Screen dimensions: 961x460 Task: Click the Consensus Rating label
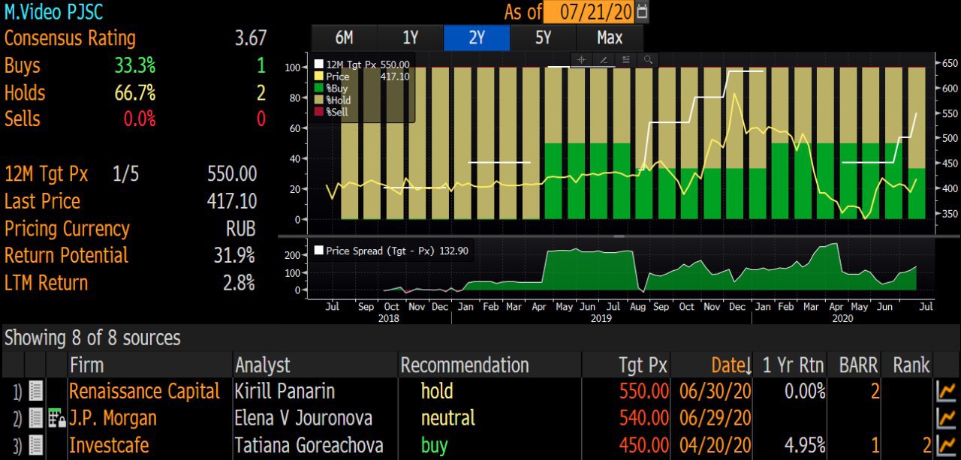pyautogui.click(x=70, y=38)
